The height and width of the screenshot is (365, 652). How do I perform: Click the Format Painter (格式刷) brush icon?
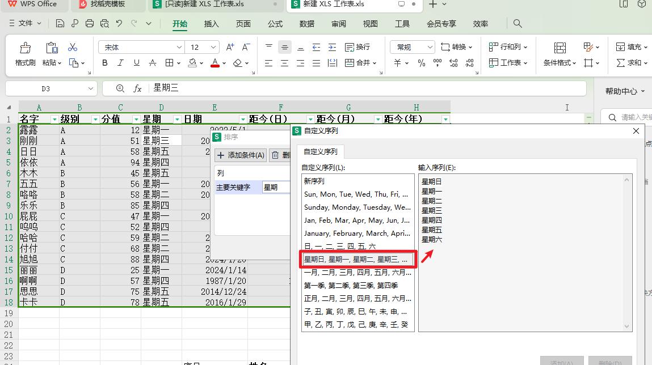pyautogui.click(x=26, y=48)
